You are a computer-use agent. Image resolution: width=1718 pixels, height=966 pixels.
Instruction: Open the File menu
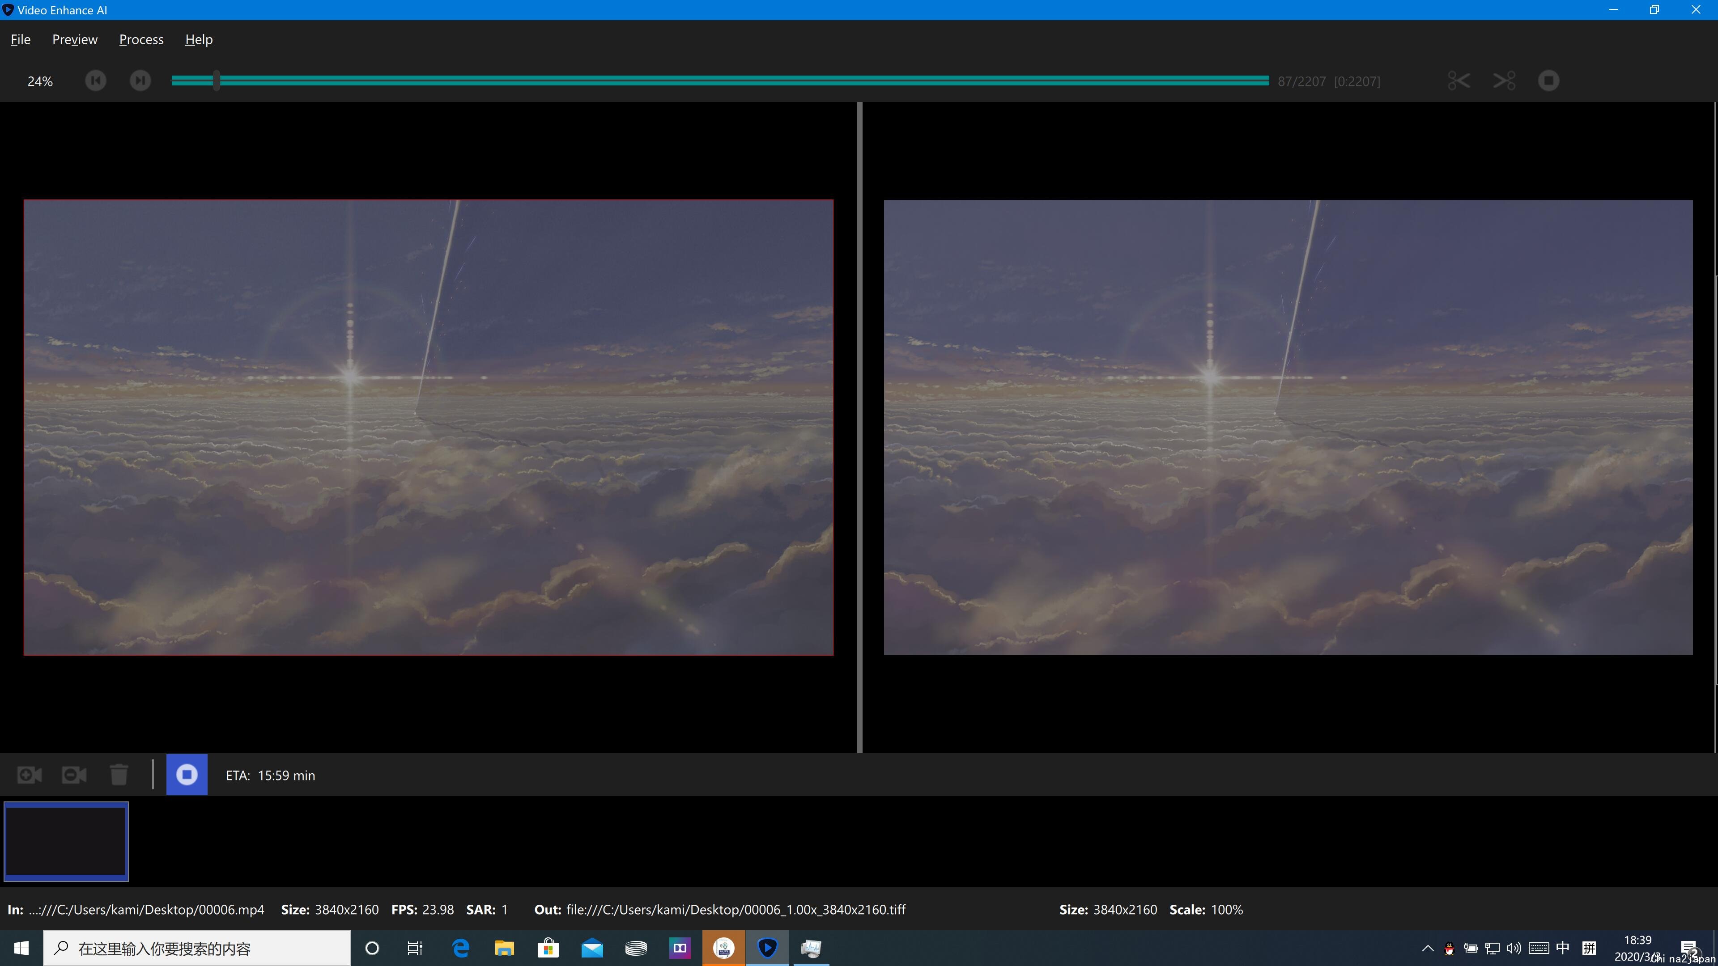tap(21, 39)
